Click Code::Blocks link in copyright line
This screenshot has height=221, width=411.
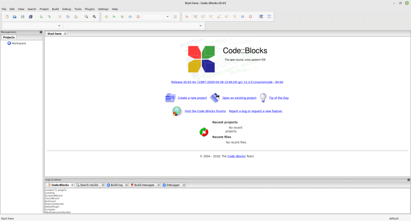236,156
